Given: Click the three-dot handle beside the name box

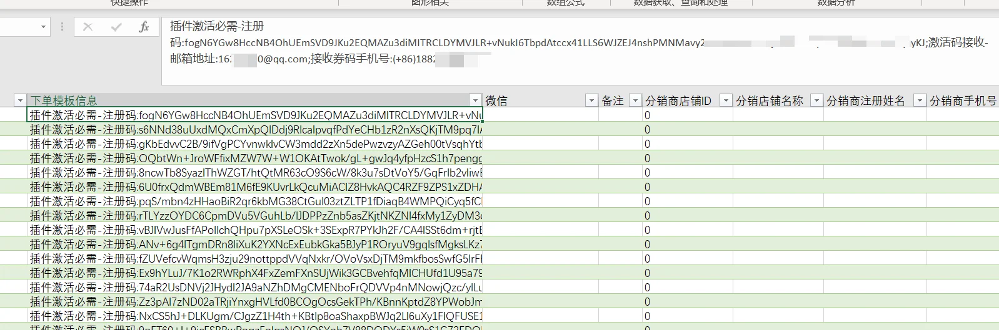Looking at the screenshot, I should tap(62, 27).
